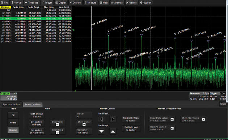The width and height of the screenshot is (228, 140).
Task: Open the Trigger descriptor box
Action: point(218,96)
